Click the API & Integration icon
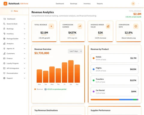The height and width of the screenshot is (115, 144). [4, 68]
